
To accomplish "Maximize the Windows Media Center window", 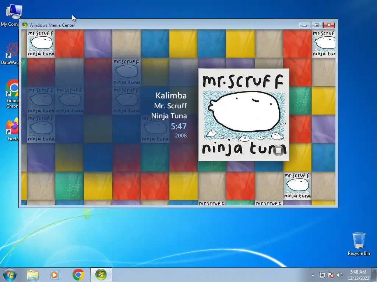I will coord(317,25).
